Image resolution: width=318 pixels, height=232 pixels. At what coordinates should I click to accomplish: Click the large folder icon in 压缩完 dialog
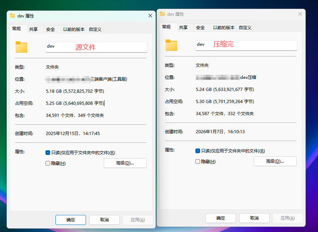coord(171,45)
